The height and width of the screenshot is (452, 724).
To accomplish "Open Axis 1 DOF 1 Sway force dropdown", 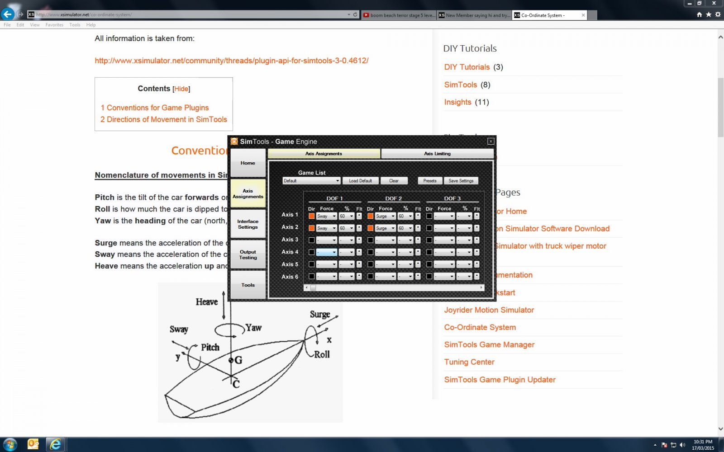I will [327, 216].
